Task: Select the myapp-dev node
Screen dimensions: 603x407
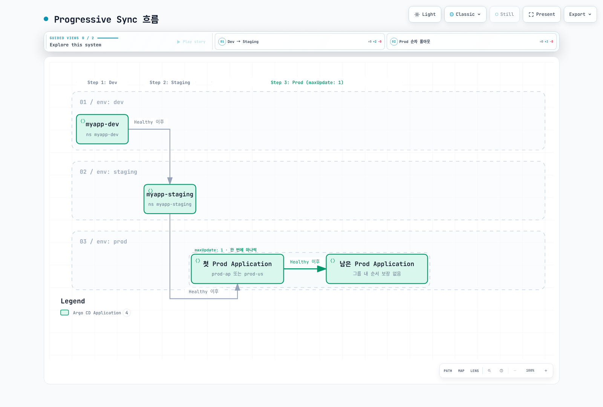Action: pos(102,129)
